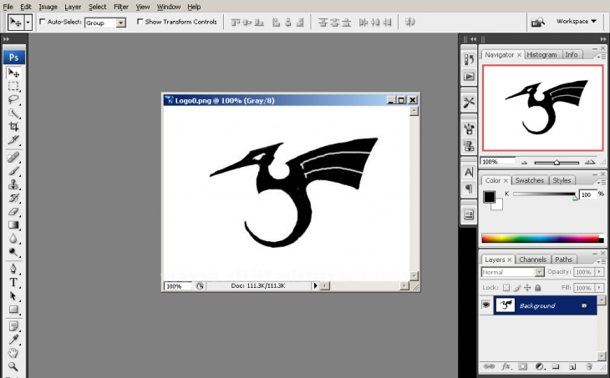Select the Crop tool in toolbox
610x378 pixels.
coord(13,127)
